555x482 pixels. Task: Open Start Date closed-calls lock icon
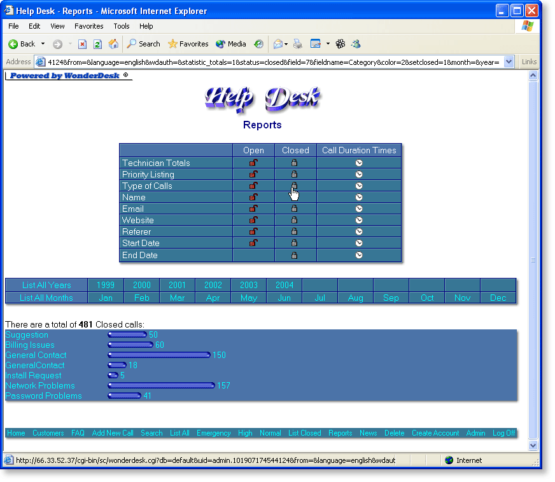pos(294,243)
